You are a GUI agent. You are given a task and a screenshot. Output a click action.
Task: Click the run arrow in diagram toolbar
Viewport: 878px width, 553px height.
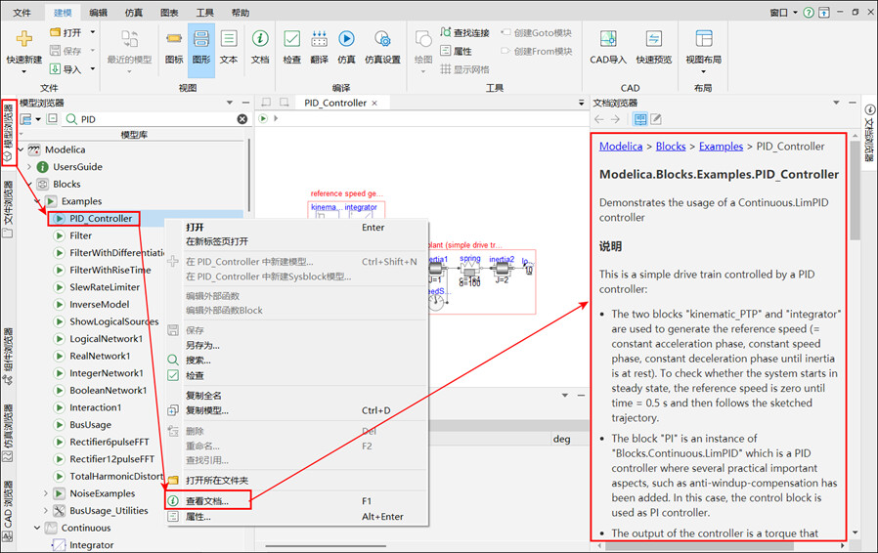[263, 118]
